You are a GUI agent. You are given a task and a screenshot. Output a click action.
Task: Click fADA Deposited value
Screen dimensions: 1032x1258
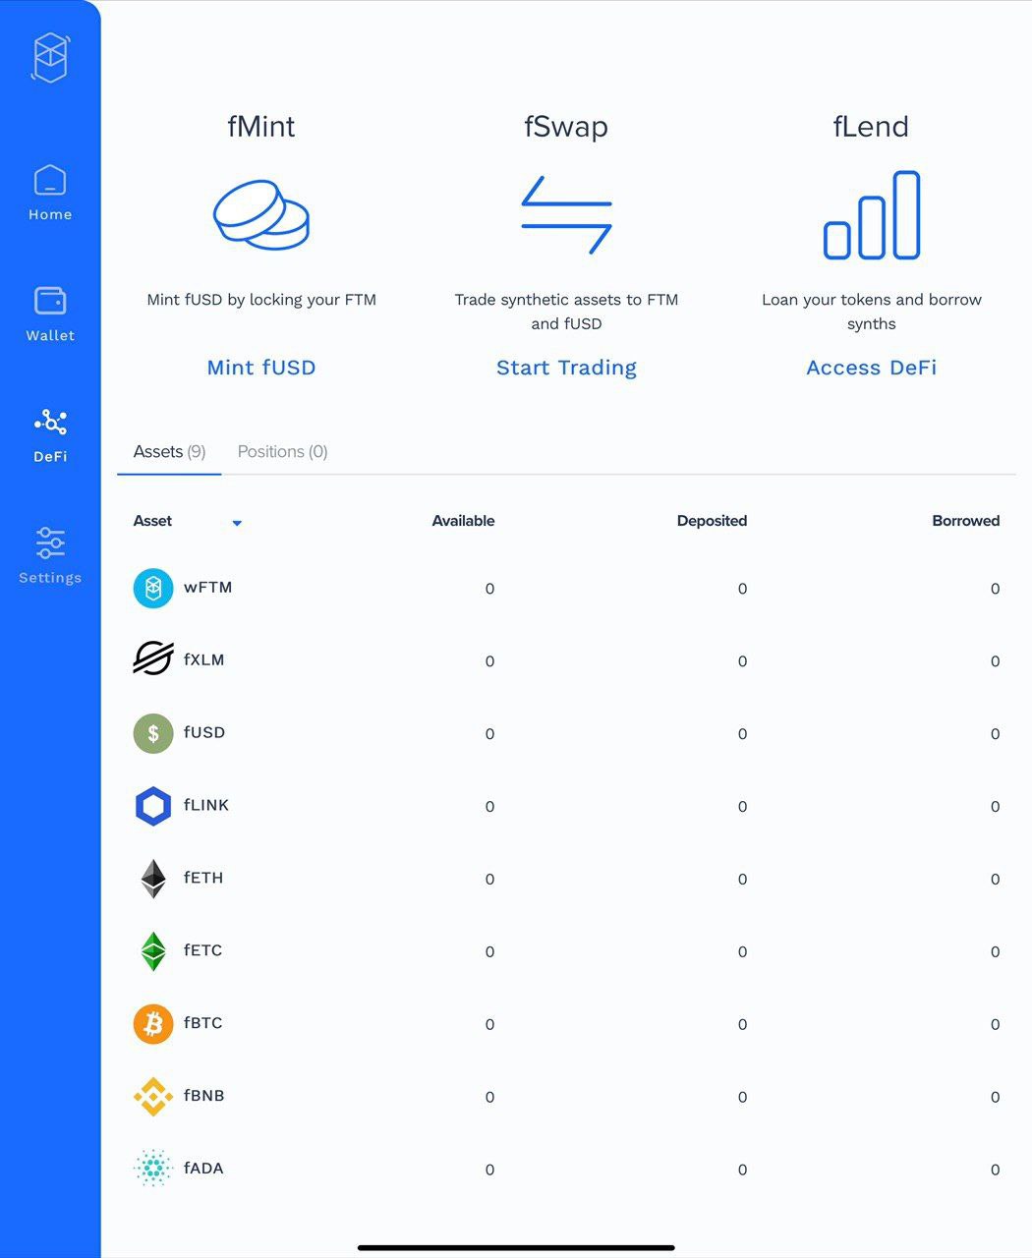tap(742, 1170)
